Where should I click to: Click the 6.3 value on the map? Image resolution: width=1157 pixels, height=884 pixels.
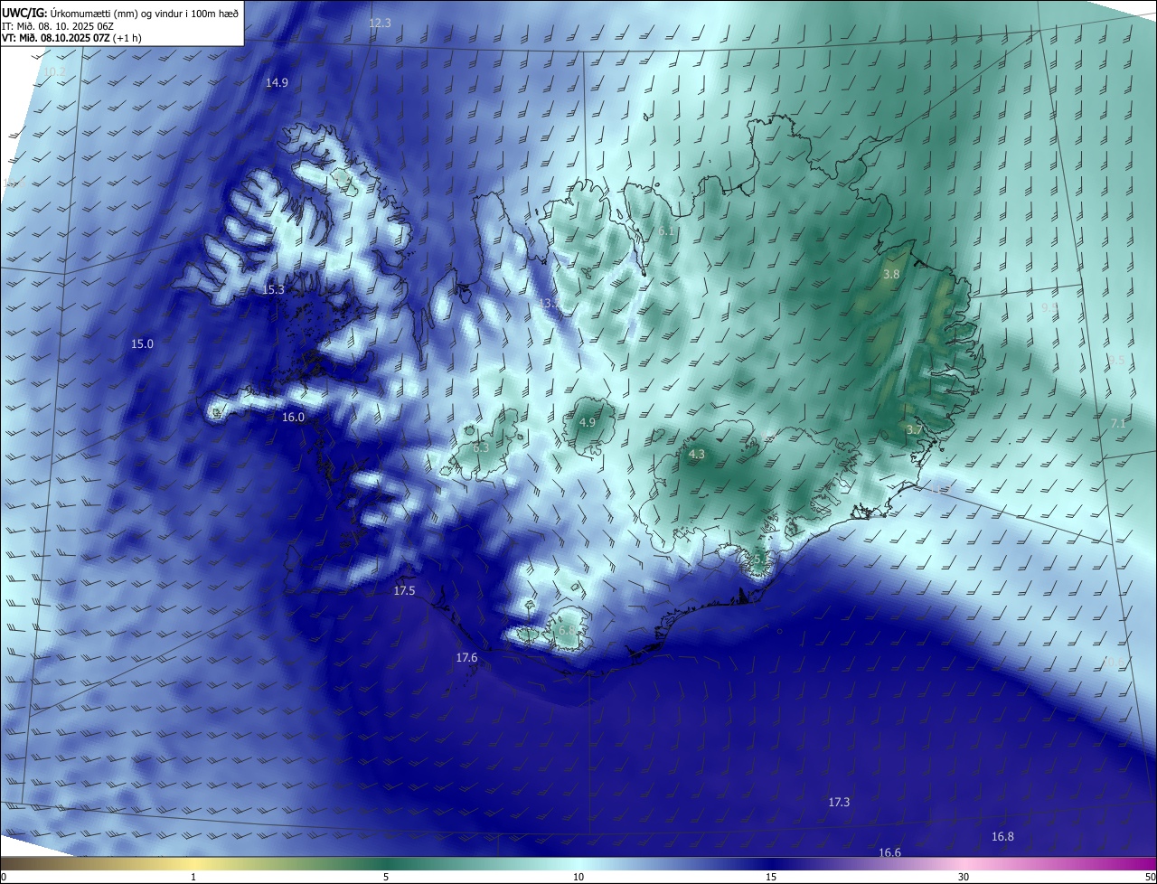click(481, 447)
